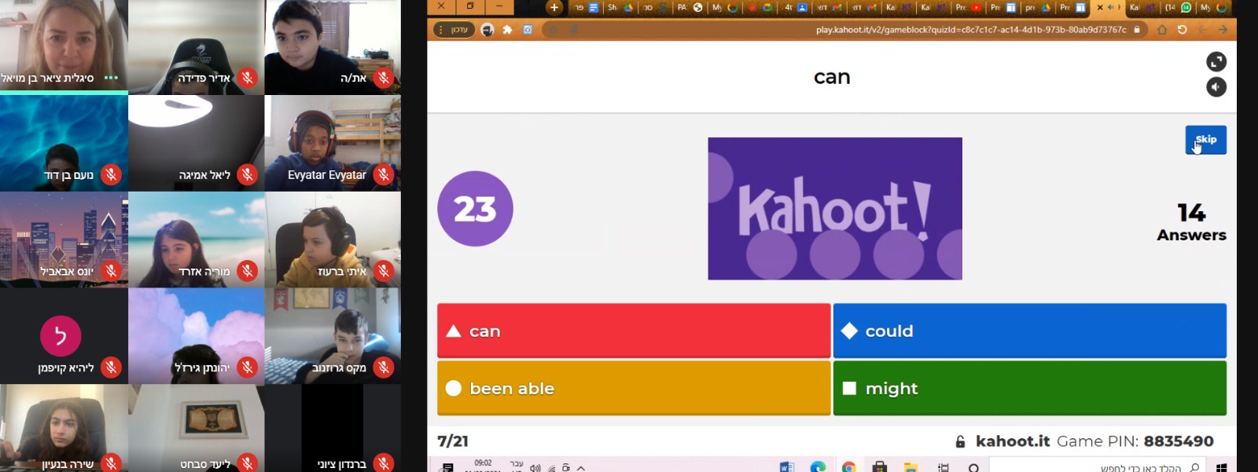
Task: Switch to the Google Docs browser tab
Action: 585,7
